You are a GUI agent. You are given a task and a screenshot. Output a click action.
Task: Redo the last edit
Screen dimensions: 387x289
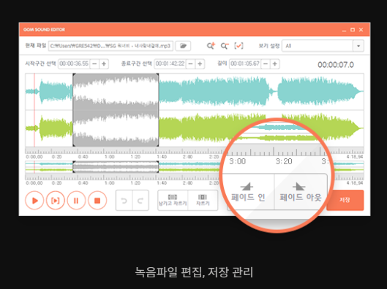click(140, 201)
